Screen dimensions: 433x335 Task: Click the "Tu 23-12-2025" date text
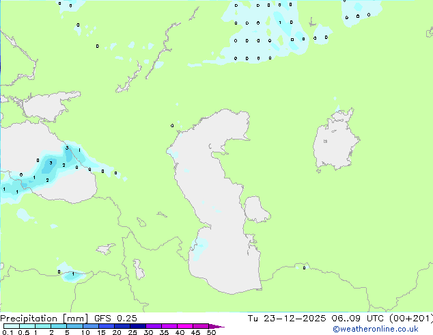point(287,319)
